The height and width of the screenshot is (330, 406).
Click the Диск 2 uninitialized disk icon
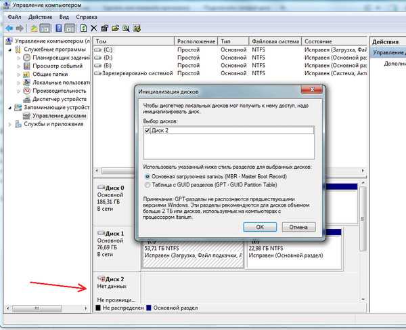coord(101,279)
